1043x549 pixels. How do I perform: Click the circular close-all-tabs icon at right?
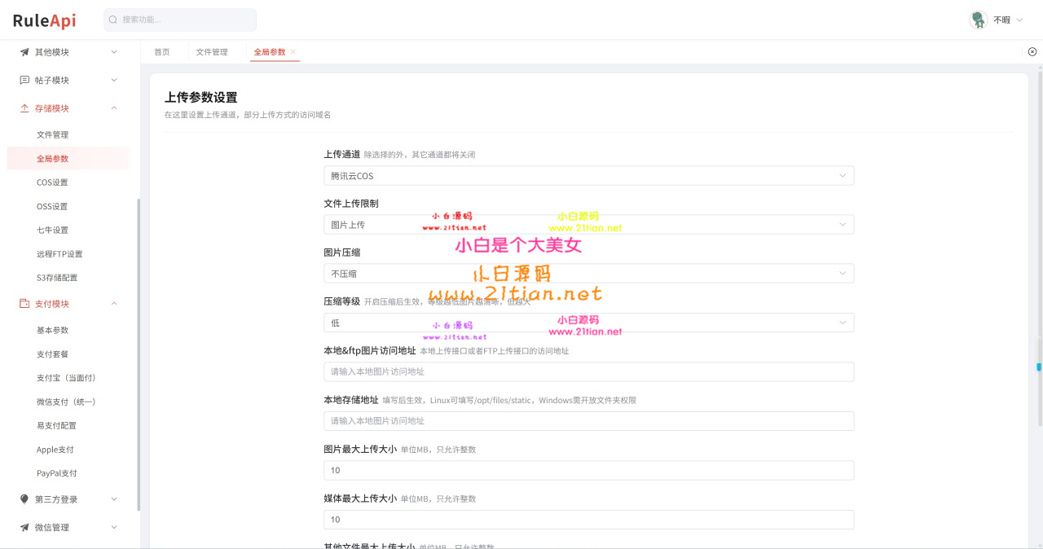tap(1032, 52)
